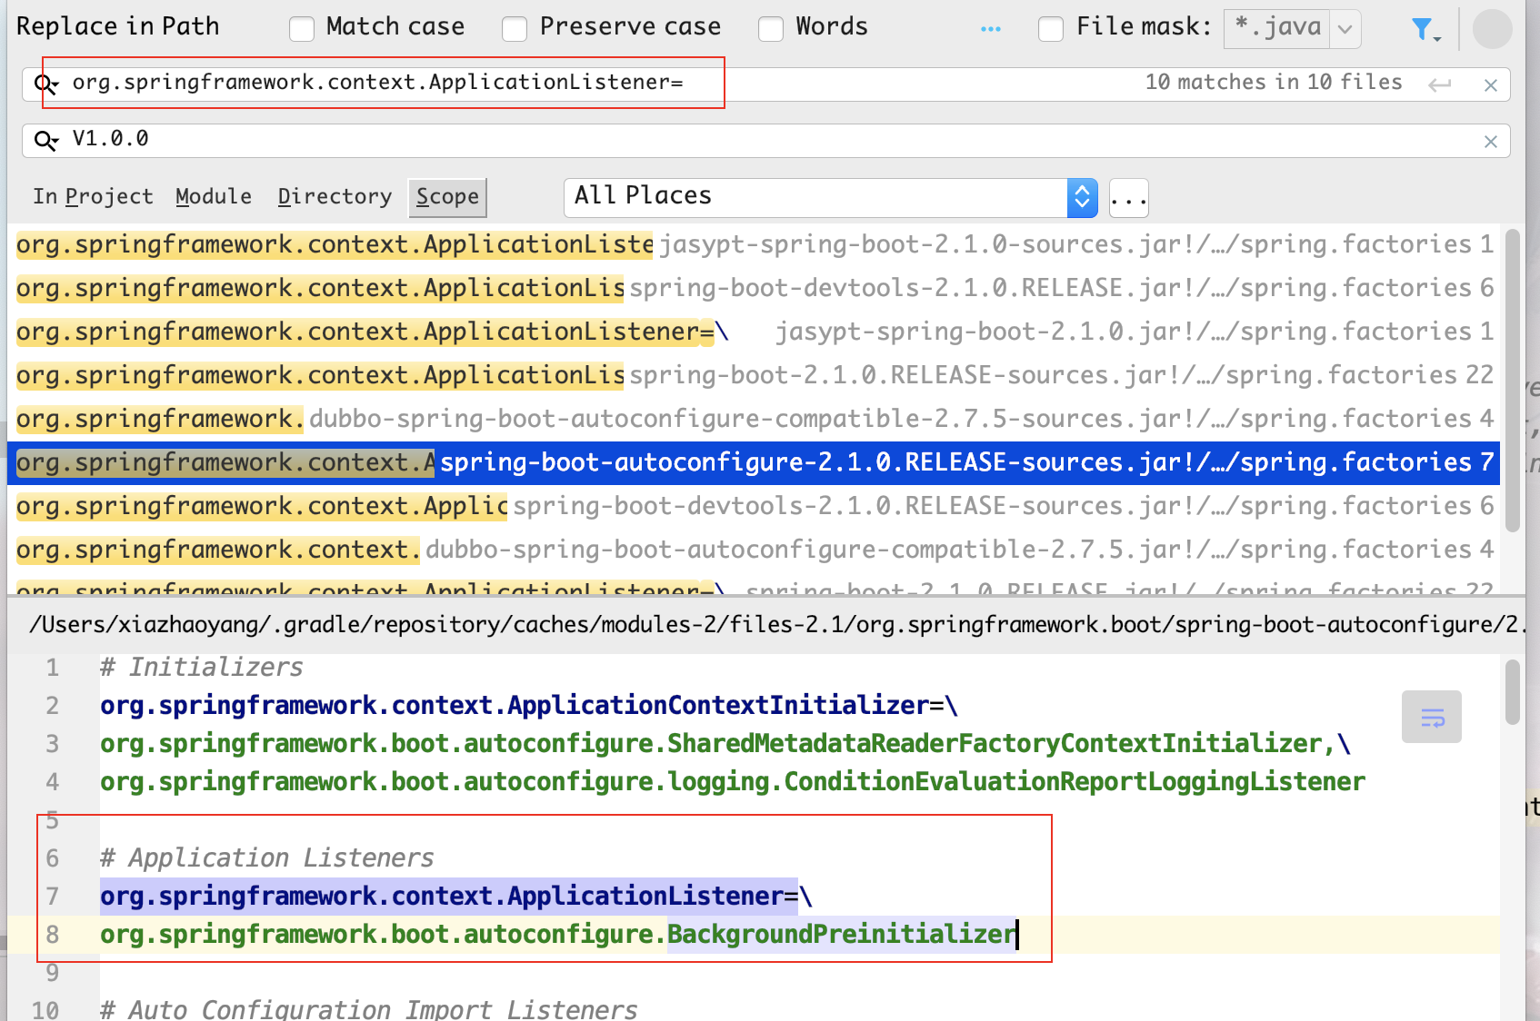Select the Directory tab
The width and height of the screenshot is (1540, 1021).
[x=335, y=197]
